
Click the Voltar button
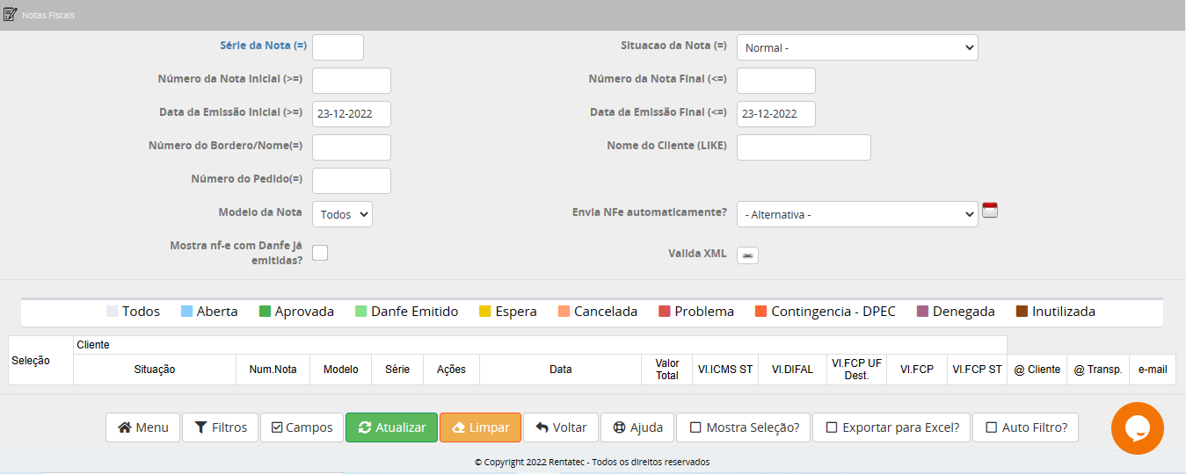coord(561,427)
